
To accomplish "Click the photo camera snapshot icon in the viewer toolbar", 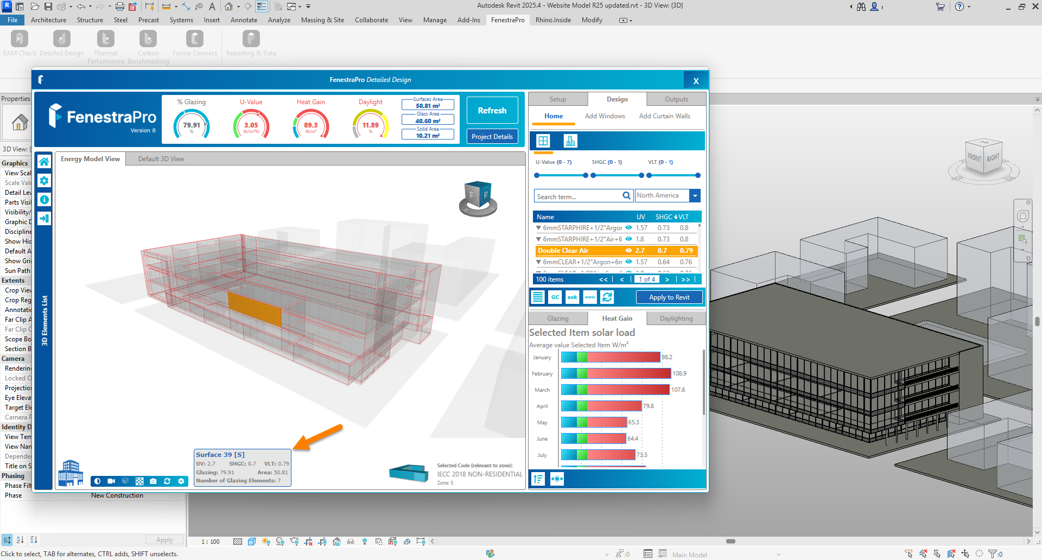I will tap(153, 481).
